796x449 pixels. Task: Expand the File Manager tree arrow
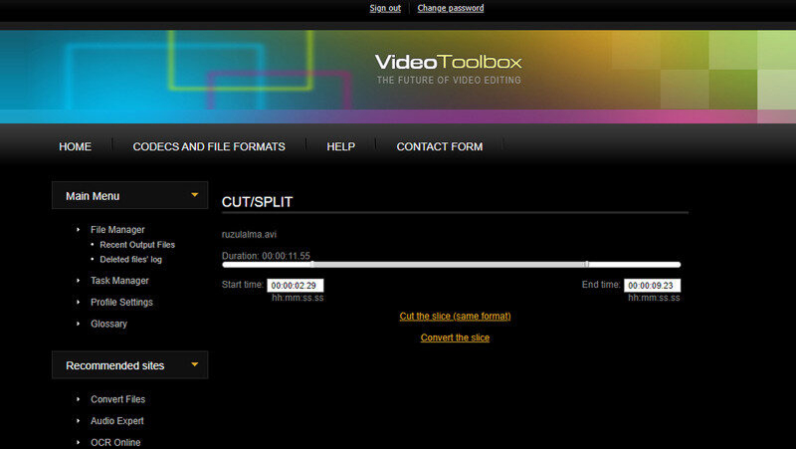click(79, 230)
